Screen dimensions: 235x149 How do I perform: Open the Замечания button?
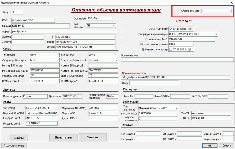(63, 138)
